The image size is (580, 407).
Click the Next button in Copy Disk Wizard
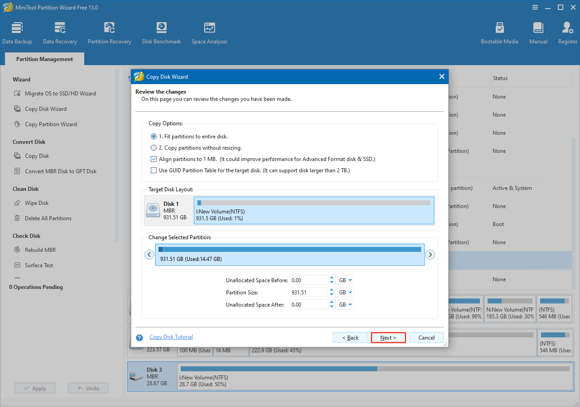point(388,337)
